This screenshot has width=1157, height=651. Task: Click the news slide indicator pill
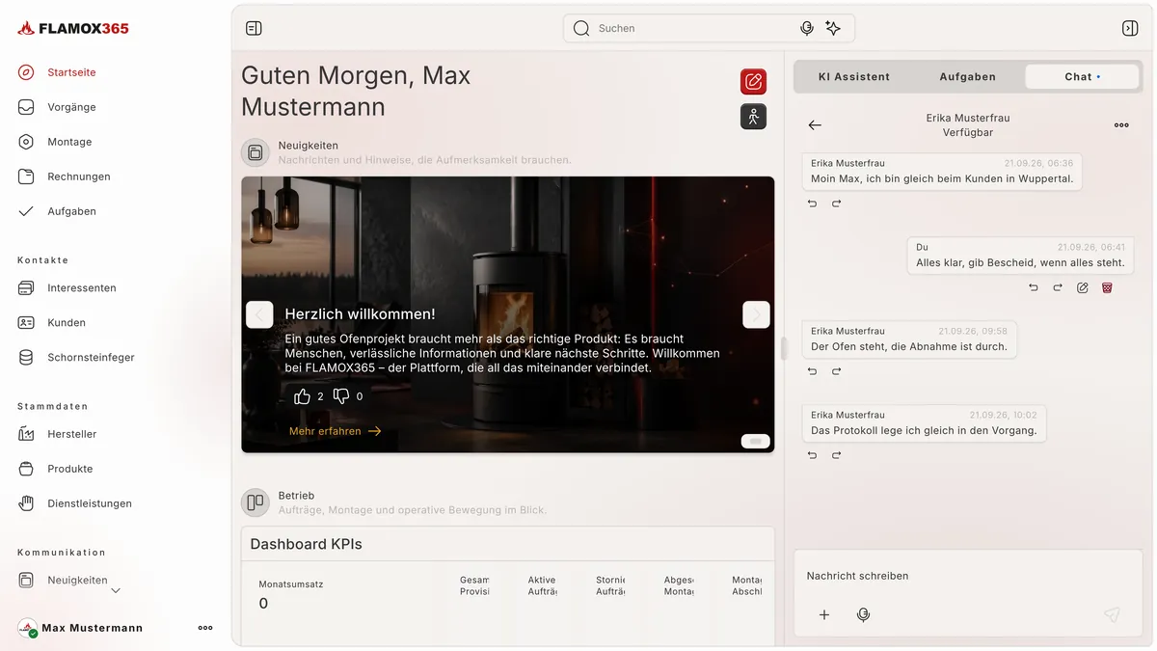755,441
